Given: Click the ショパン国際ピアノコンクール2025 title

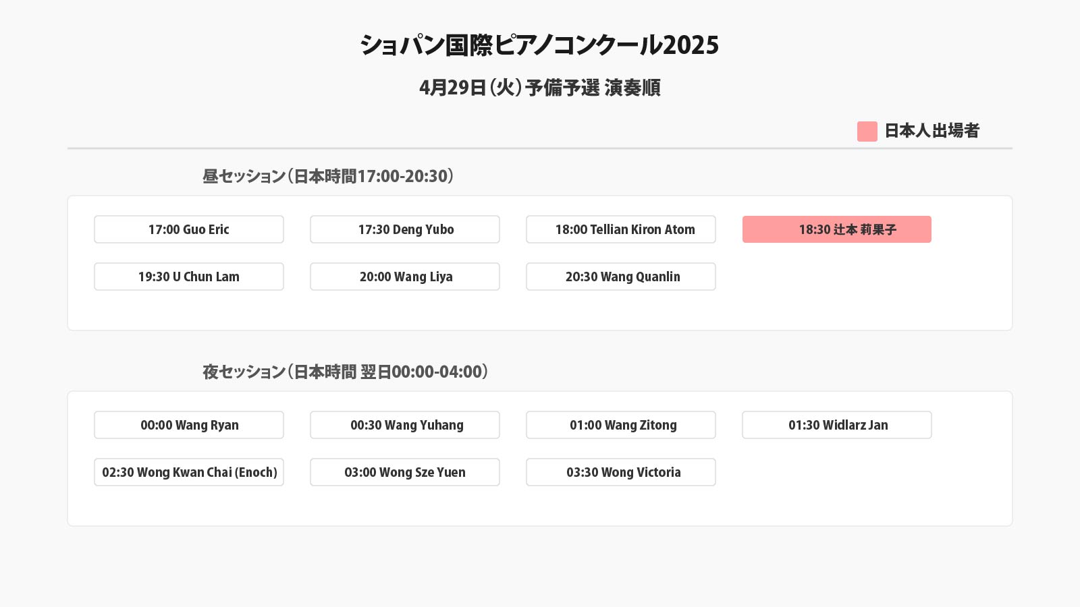Looking at the screenshot, I should tap(539, 45).
